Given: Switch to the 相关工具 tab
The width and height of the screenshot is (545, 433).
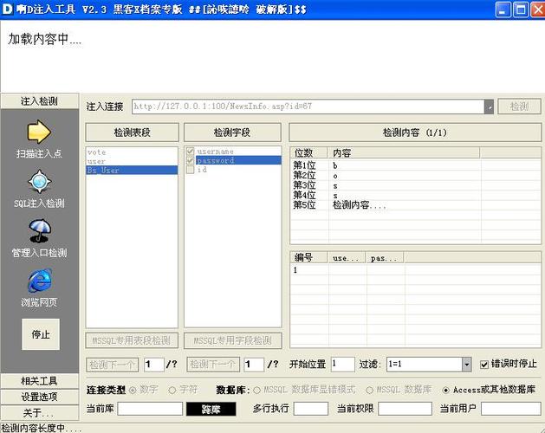Looking at the screenshot, I should (x=39, y=381).
